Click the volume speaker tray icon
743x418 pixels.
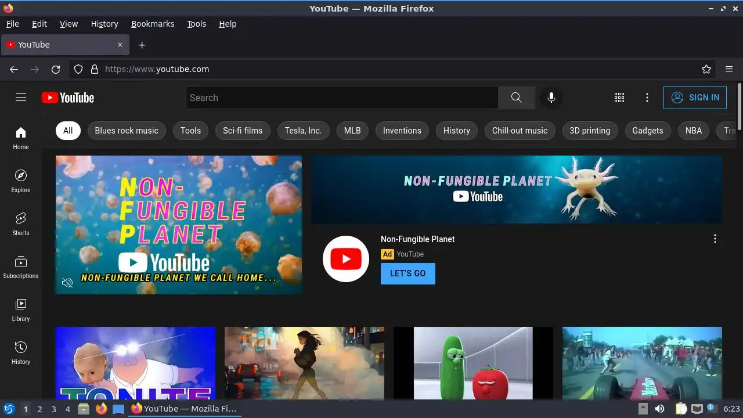[x=659, y=409]
